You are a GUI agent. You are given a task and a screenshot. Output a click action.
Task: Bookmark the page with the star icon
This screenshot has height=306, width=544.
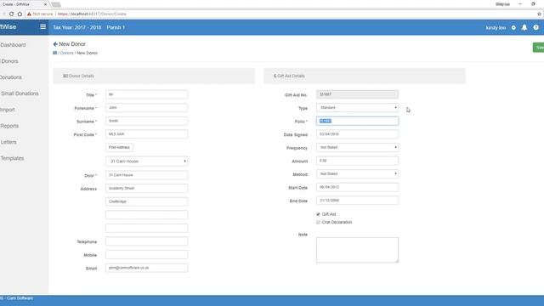pyautogui.click(x=539, y=14)
